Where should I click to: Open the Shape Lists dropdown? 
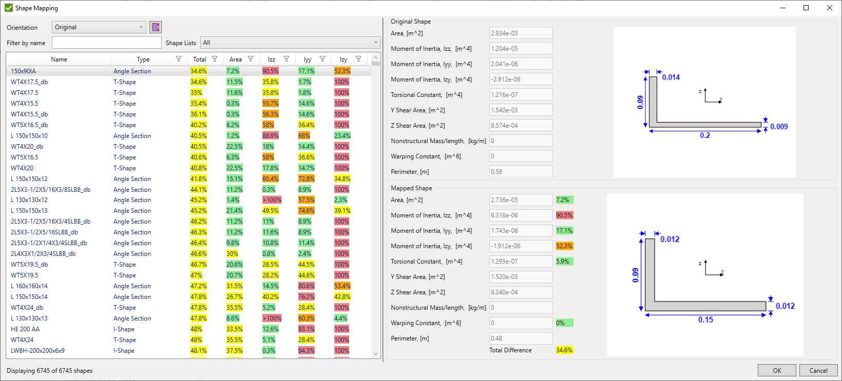(290, 43)
